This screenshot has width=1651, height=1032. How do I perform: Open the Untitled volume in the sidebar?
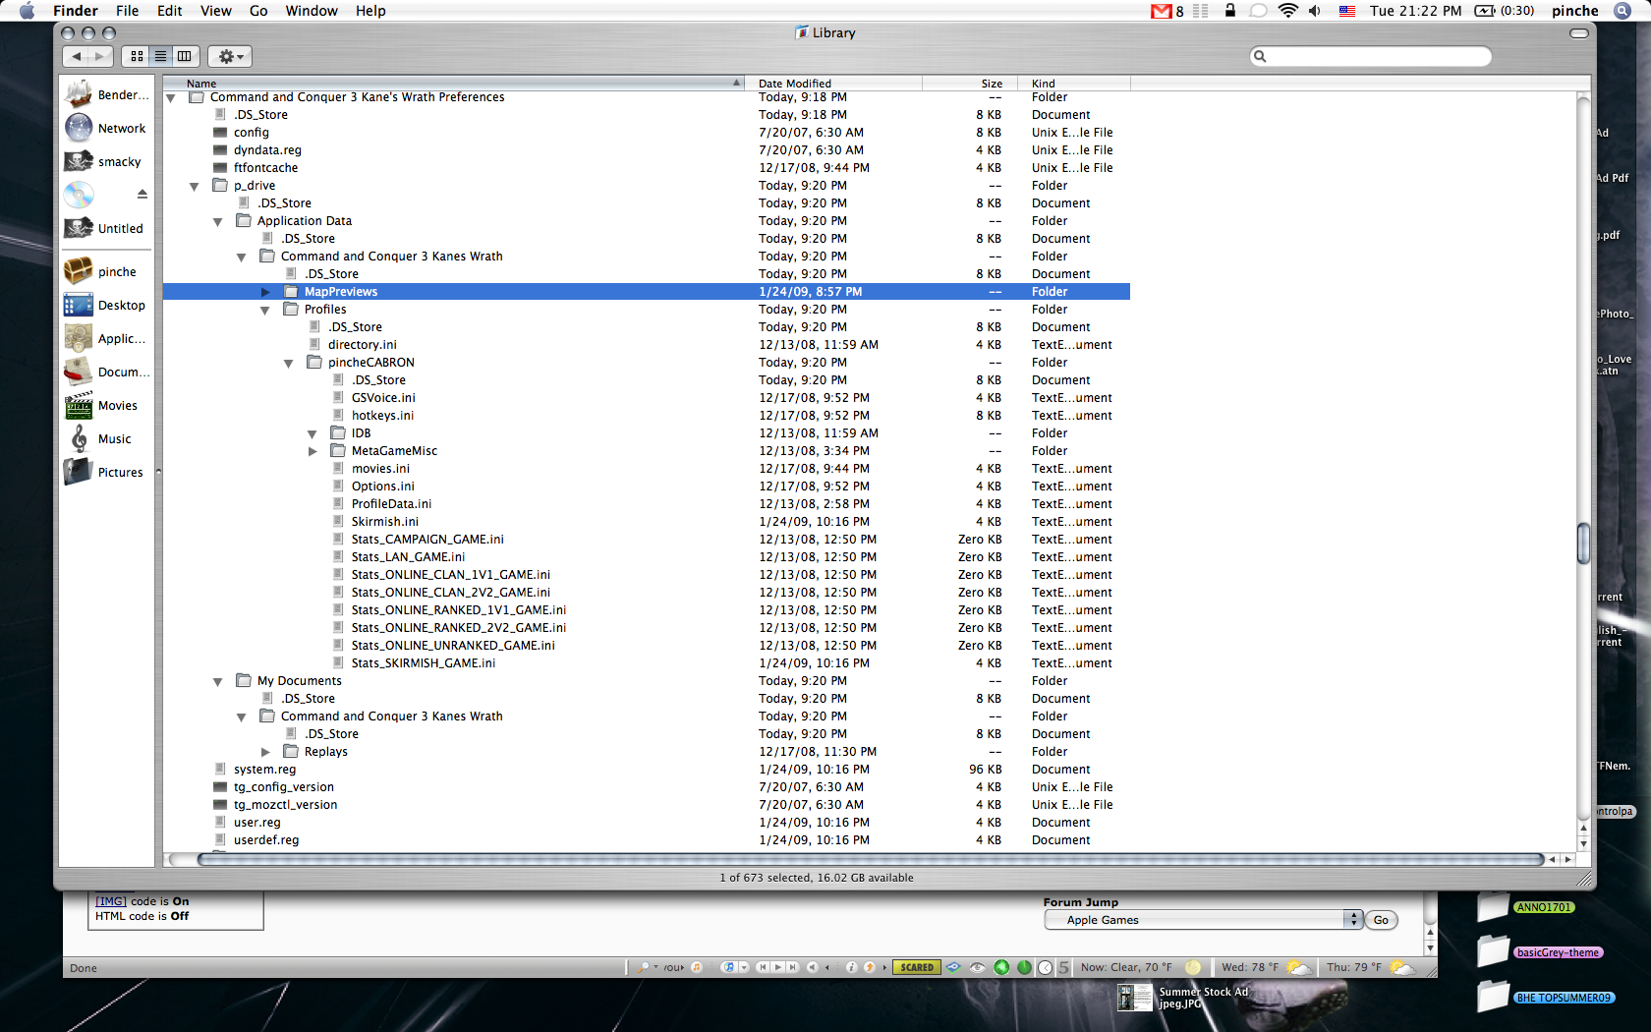tap(106, 229)
